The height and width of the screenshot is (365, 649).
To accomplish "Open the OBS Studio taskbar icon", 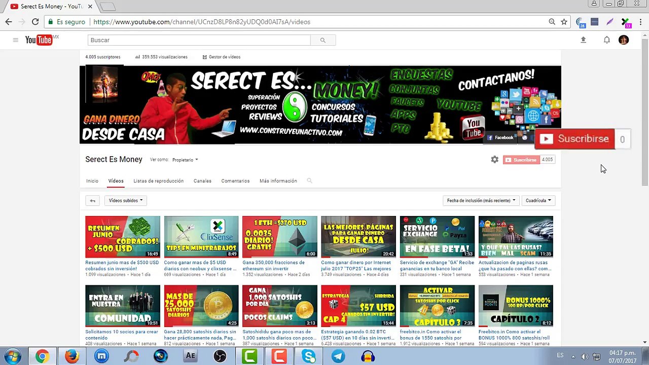I will (x=220, y=356).
